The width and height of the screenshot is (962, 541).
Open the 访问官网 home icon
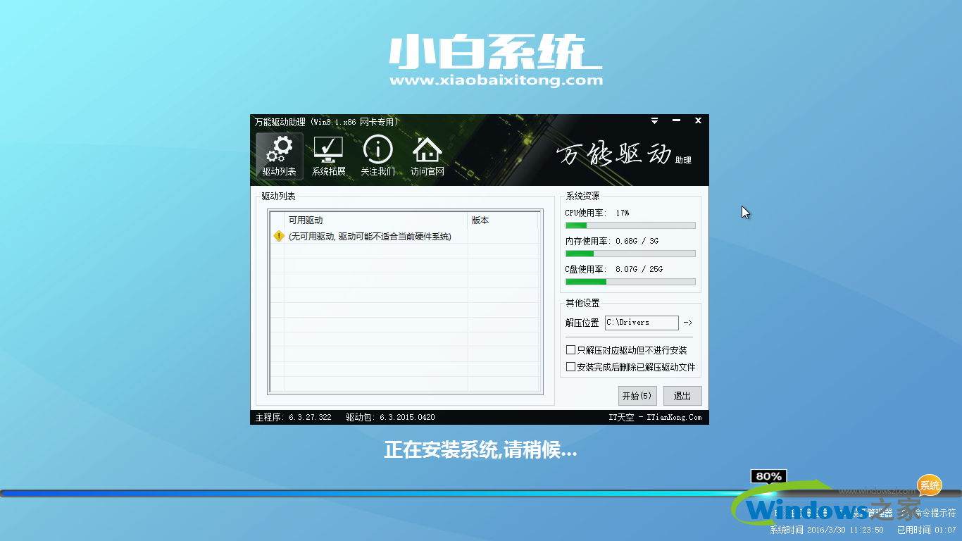click(427, 155)
